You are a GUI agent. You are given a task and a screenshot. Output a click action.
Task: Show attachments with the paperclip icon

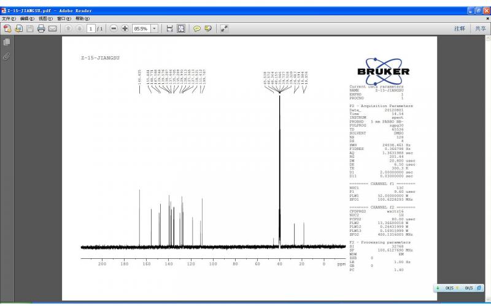[x=7, y=56]
